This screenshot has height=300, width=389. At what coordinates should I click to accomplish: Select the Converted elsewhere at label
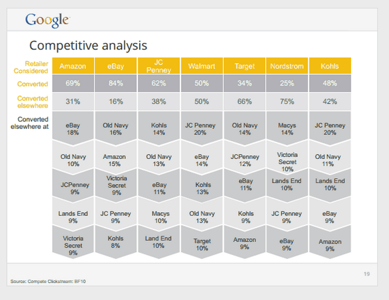click(x=30, y=123)
